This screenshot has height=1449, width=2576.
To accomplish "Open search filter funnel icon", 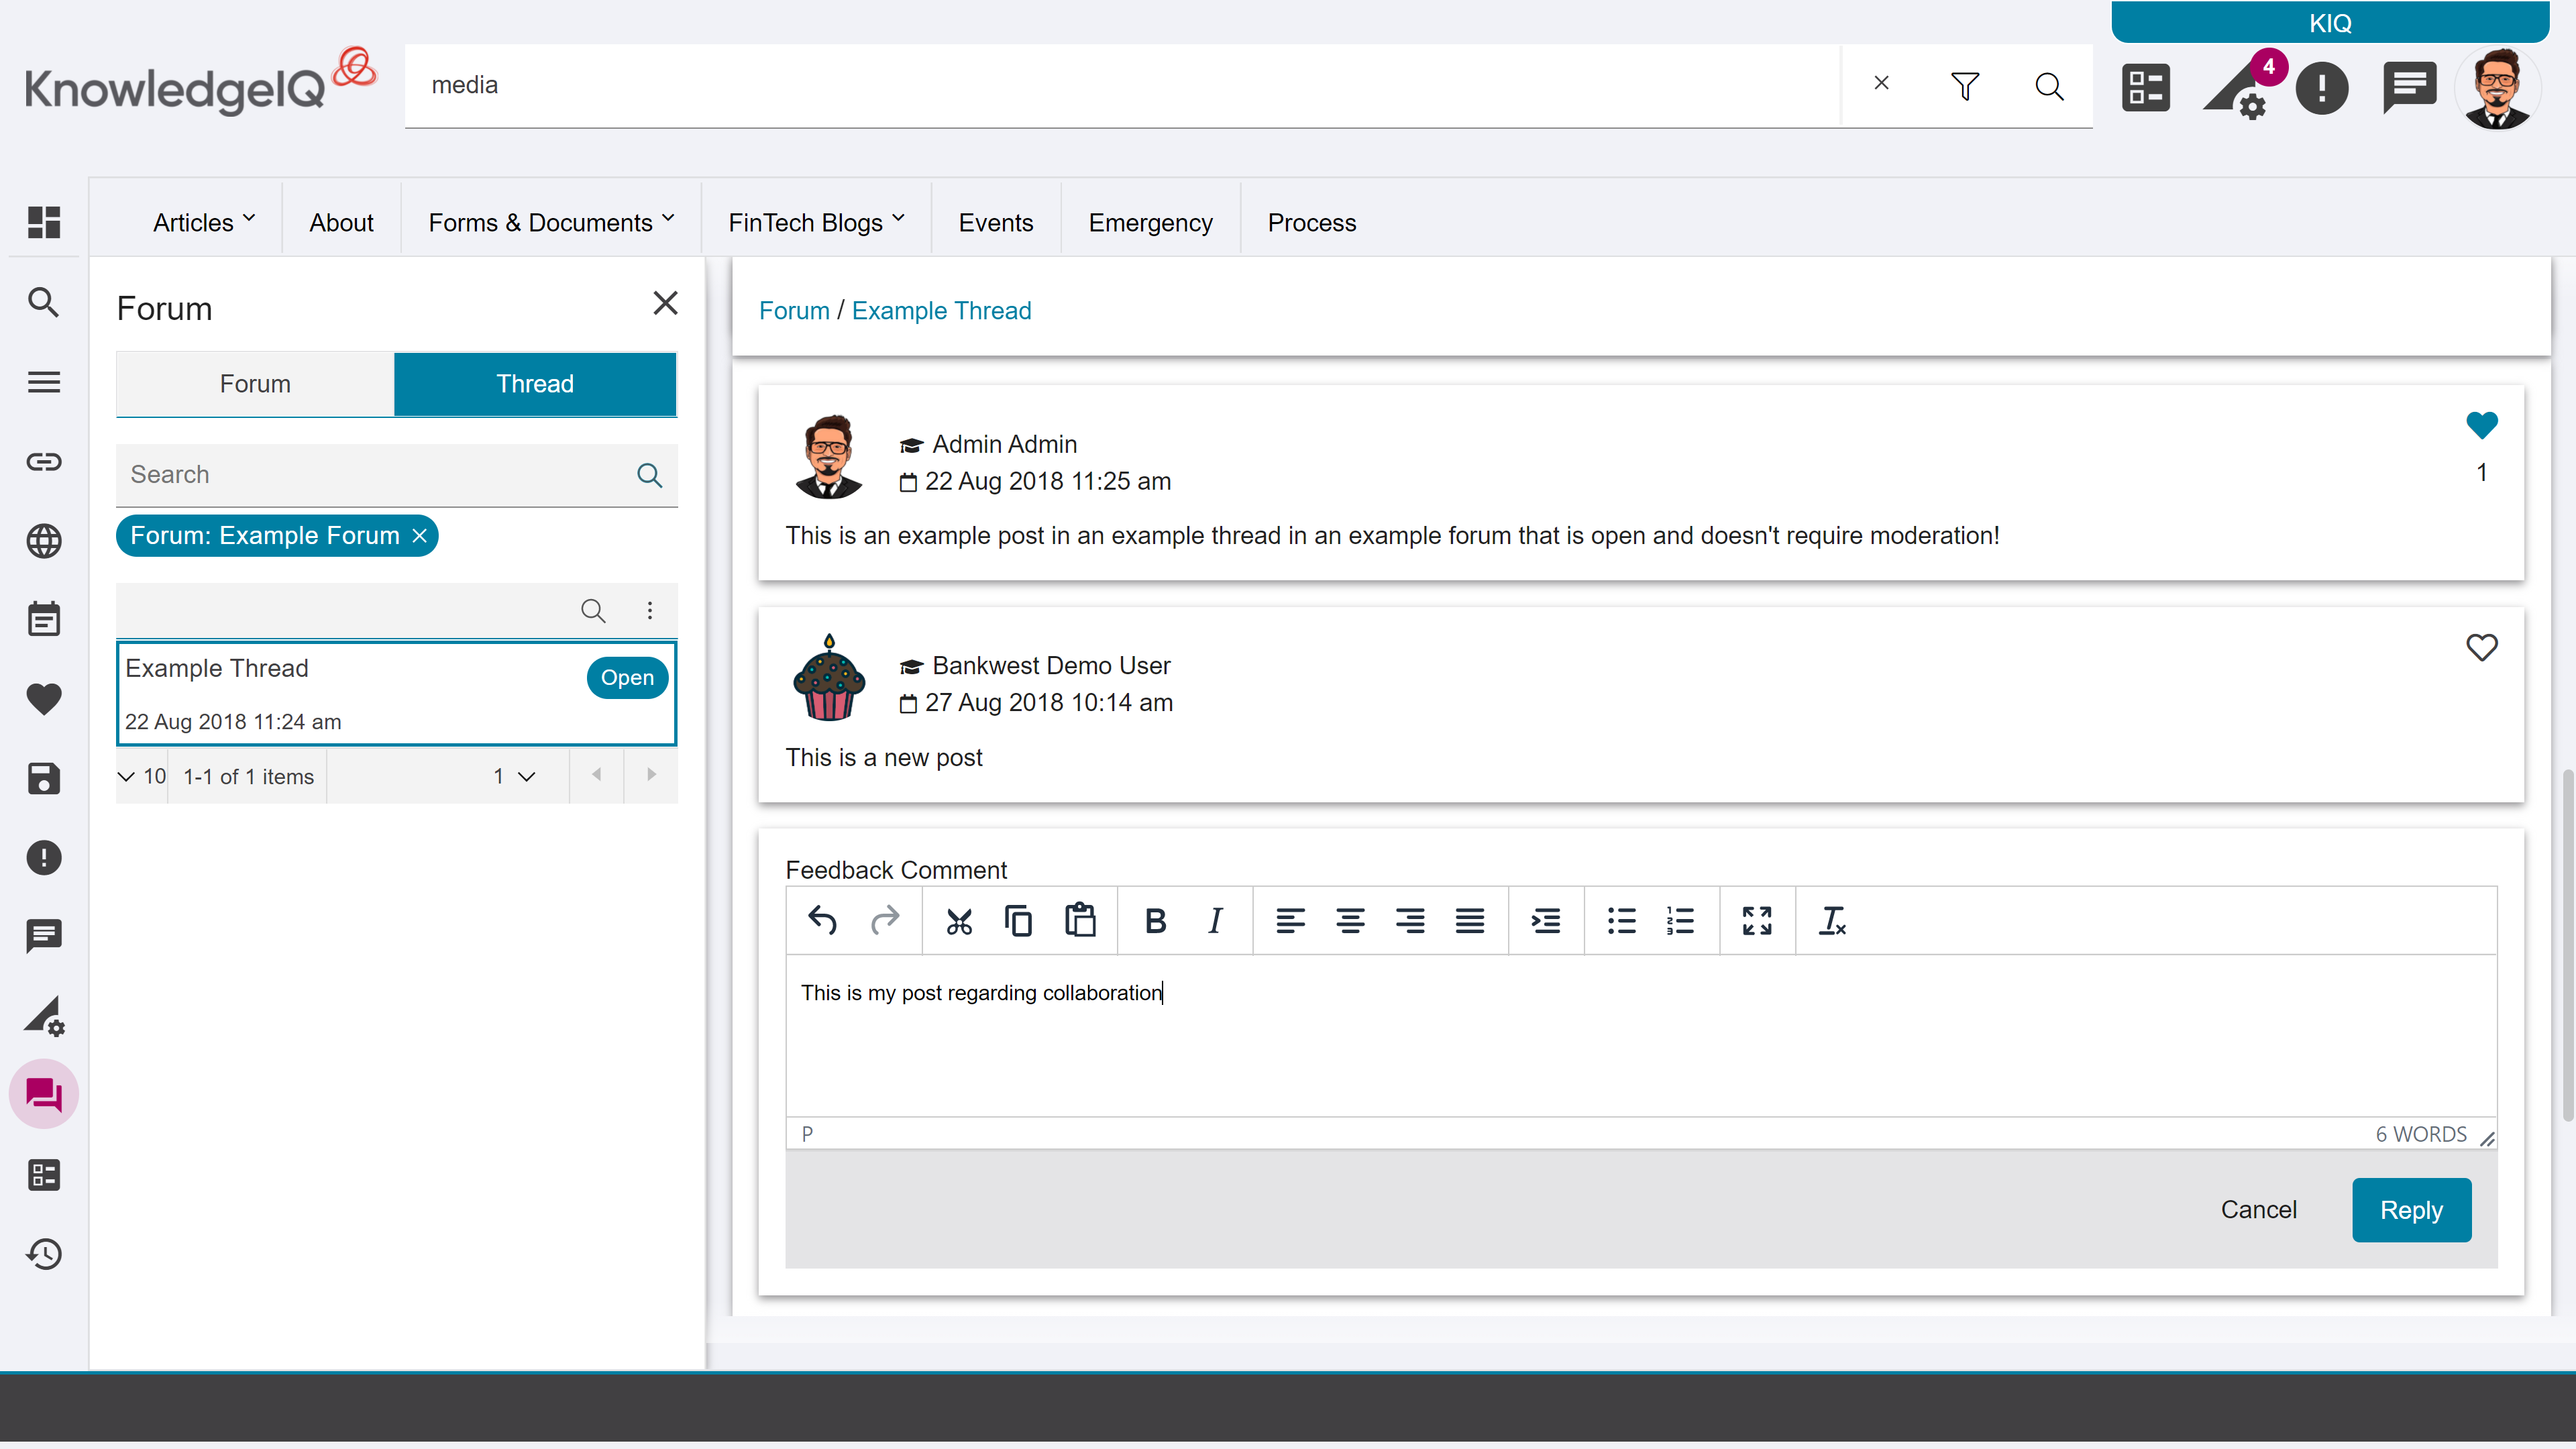I will click(1965, 86).
